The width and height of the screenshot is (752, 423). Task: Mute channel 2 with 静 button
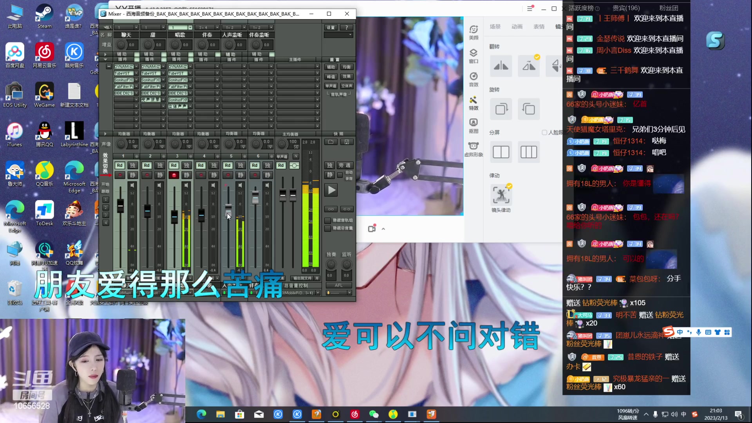point(160,175)
